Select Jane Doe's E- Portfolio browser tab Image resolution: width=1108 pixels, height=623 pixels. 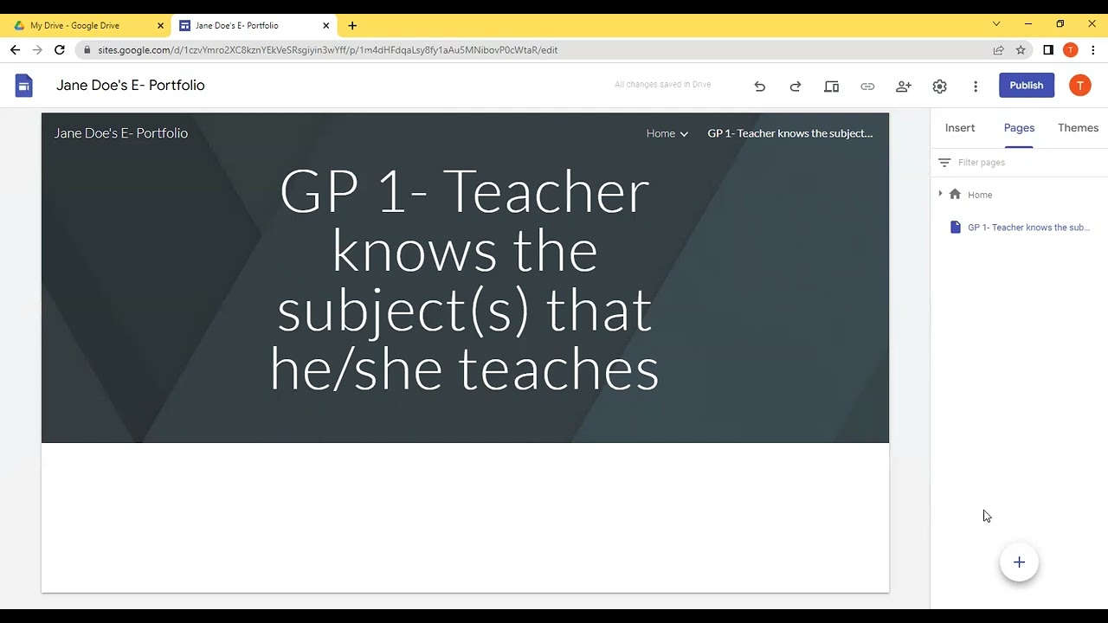tap(253, 26)
